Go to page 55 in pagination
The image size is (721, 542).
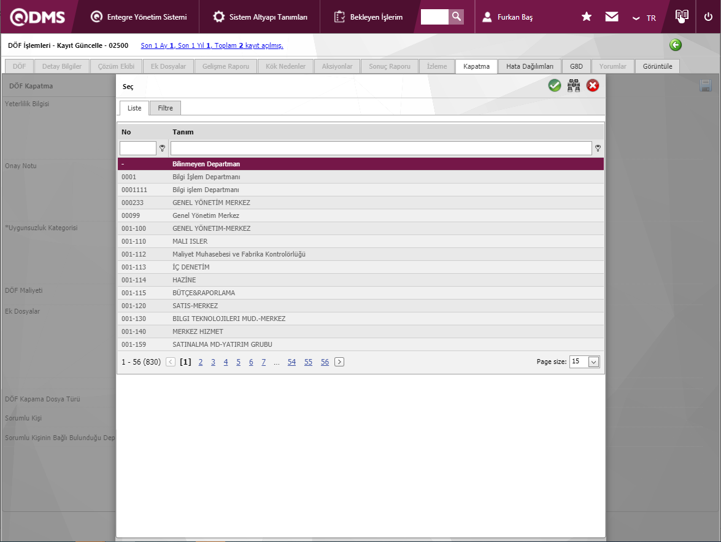point(308,362)
